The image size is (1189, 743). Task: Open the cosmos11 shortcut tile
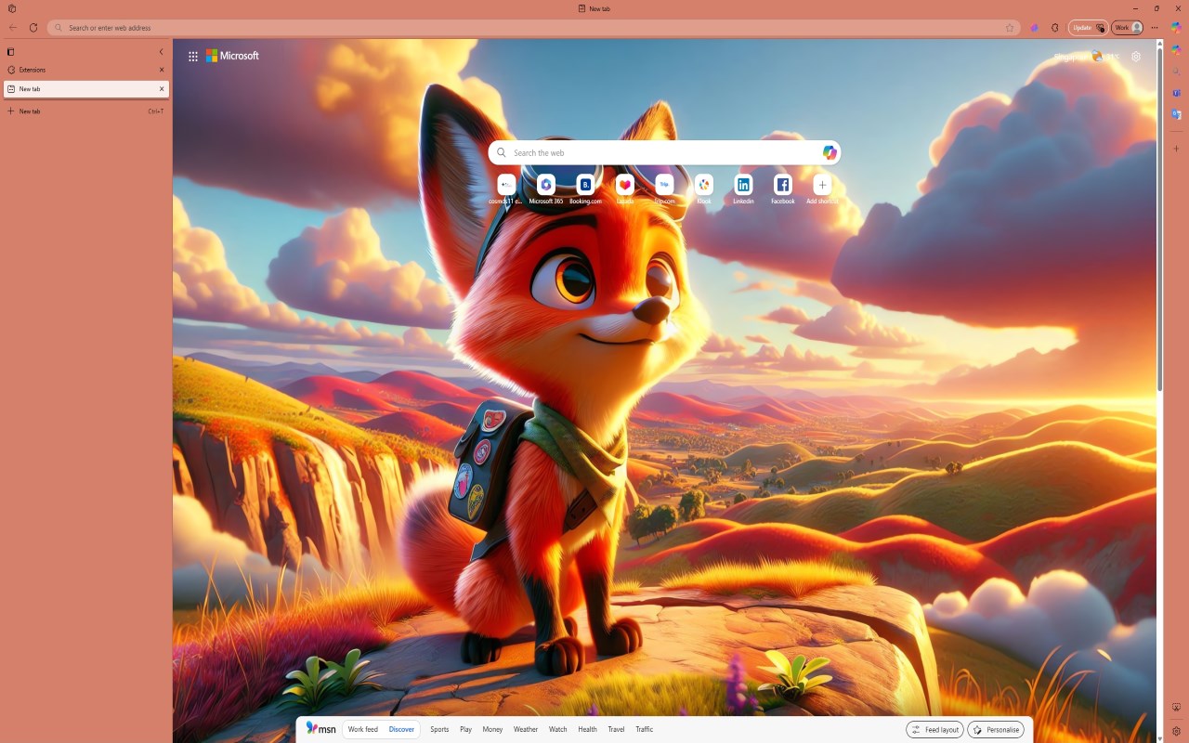[506, 189]
